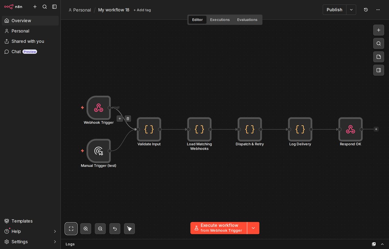The width and height of the screenshot is (389, 249).
Task: Click the Respond OK label text
Action: click(x=350, y=144)
